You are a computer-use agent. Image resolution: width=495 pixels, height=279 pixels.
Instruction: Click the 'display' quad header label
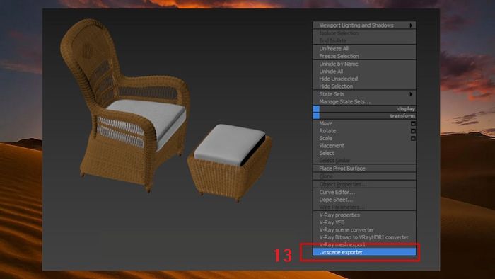(406, 108)
